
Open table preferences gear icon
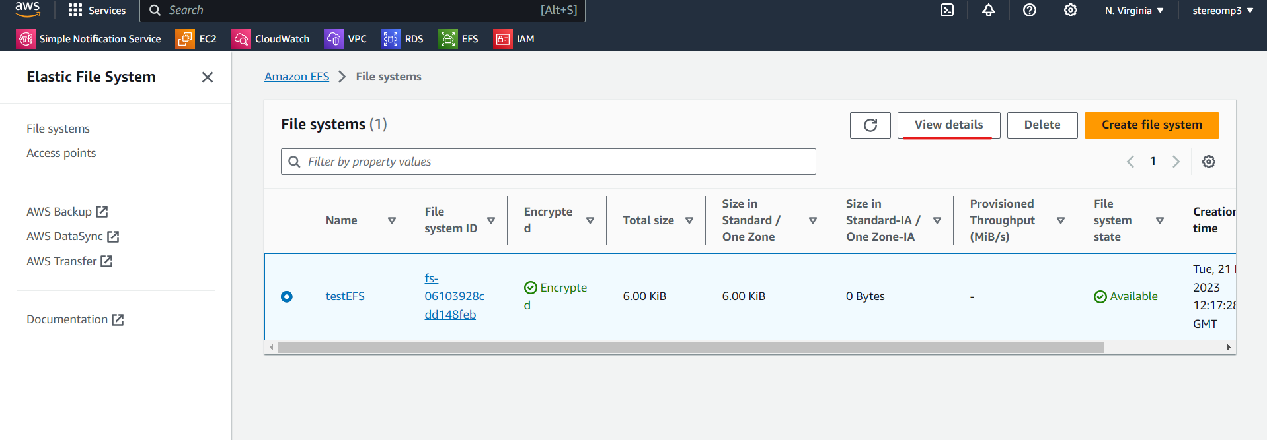point(1209,162)
